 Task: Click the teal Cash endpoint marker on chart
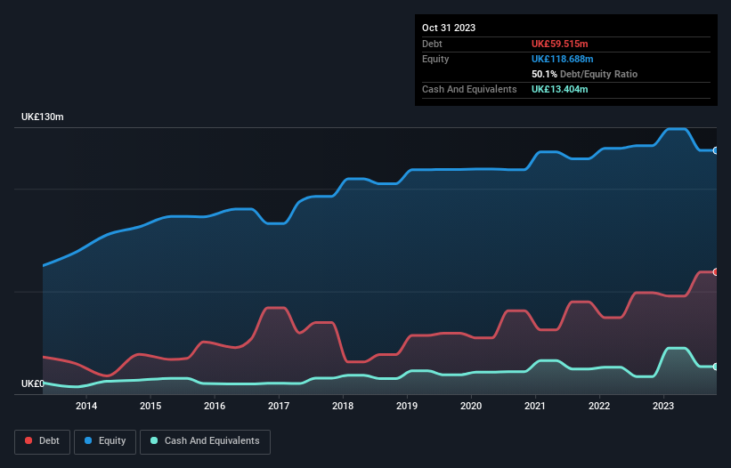tap(715, 367)
